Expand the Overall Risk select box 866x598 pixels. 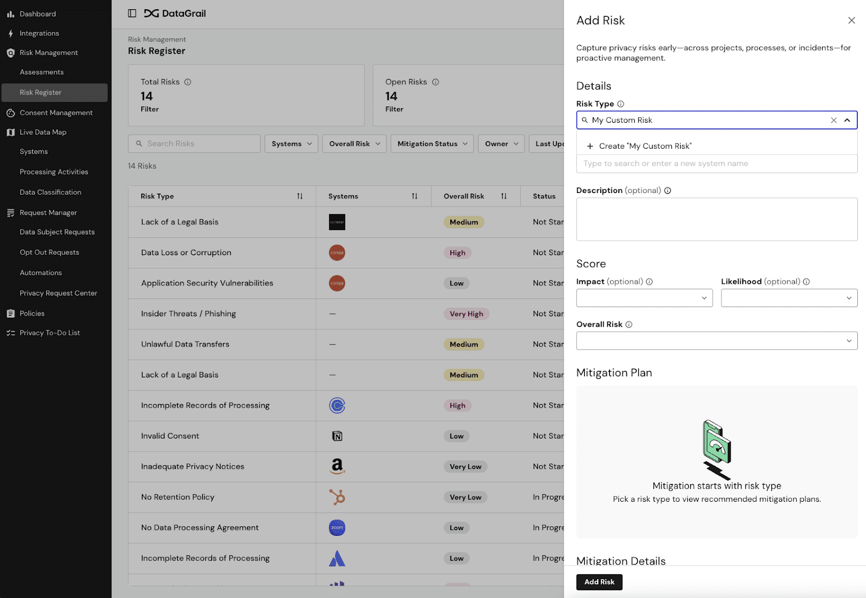click(717, 341)
